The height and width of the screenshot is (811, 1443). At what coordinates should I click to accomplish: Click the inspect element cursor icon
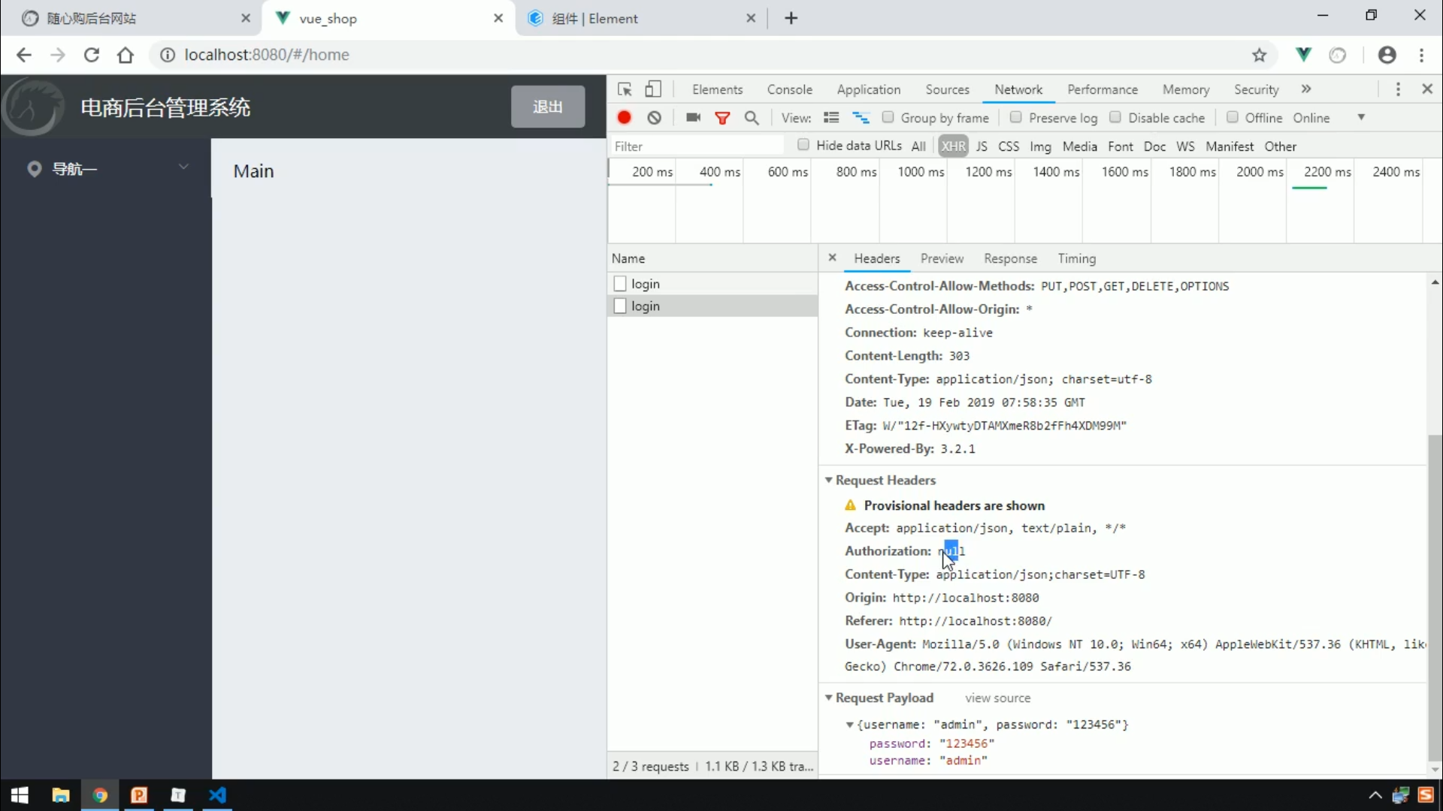pyautogui.click(x=623, y=89)
